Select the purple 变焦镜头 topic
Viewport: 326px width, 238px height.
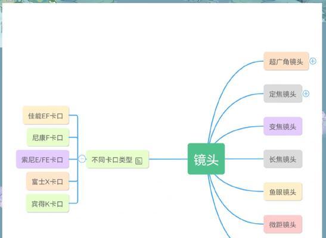[x=282, y=126]
